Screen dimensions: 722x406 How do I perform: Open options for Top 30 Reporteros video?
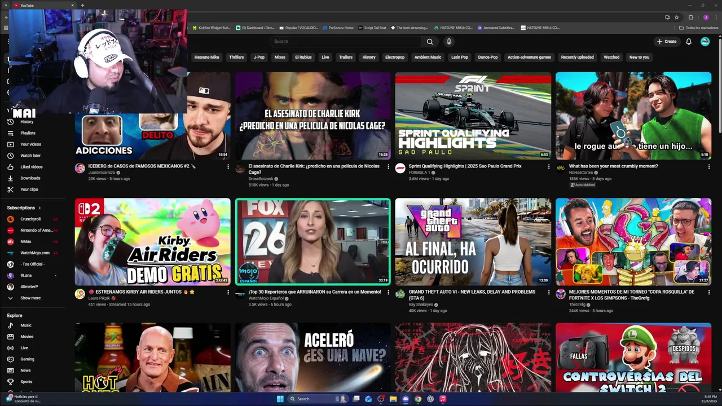(388, 293)
